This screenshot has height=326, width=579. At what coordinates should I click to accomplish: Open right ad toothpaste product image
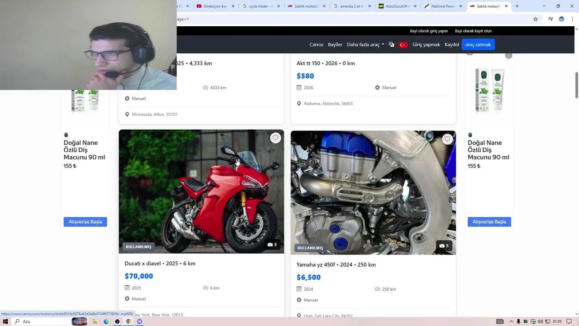(x=489, y=90)
